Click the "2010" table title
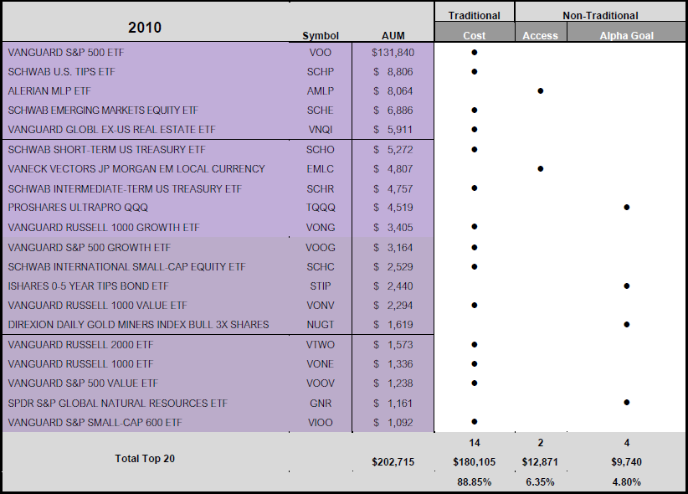The width and height of the screenshot is (688, 494). pyautogui.click(x=145, y=28)
